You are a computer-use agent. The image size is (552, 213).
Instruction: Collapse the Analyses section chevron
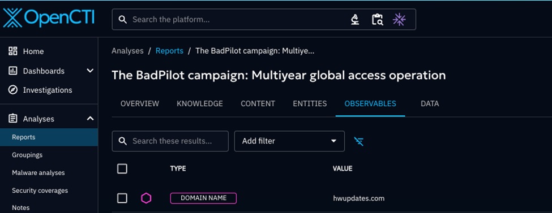point(90,119)
